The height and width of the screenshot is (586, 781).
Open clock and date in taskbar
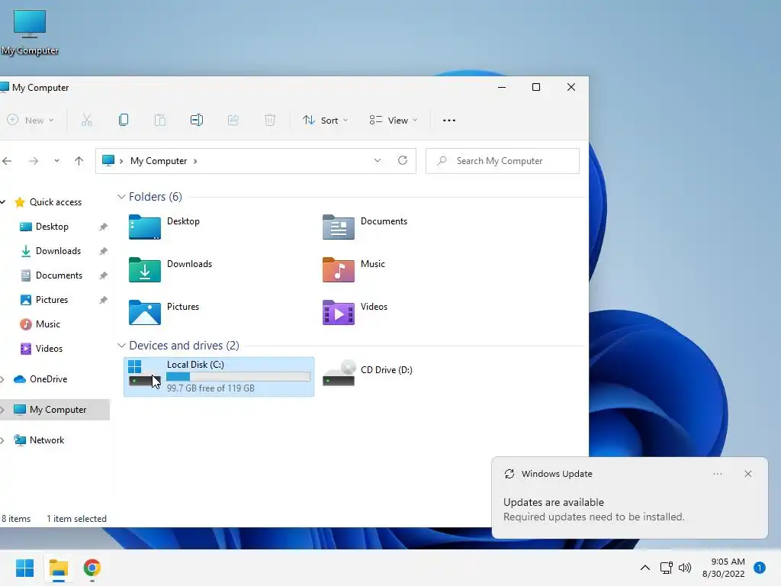724,568
